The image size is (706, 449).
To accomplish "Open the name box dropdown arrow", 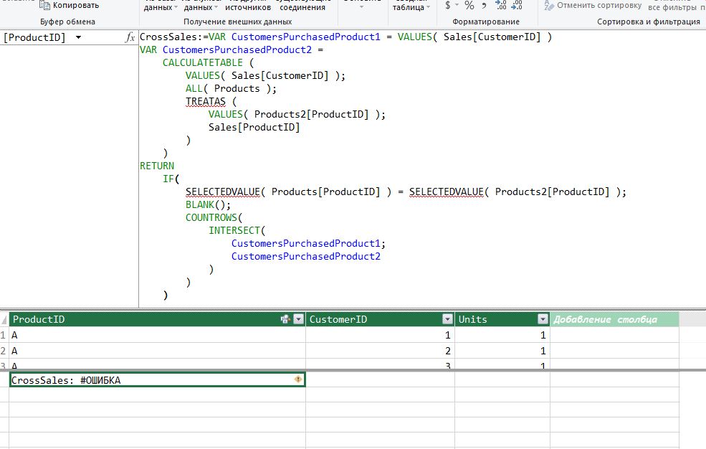I will [x=78, y=37].
